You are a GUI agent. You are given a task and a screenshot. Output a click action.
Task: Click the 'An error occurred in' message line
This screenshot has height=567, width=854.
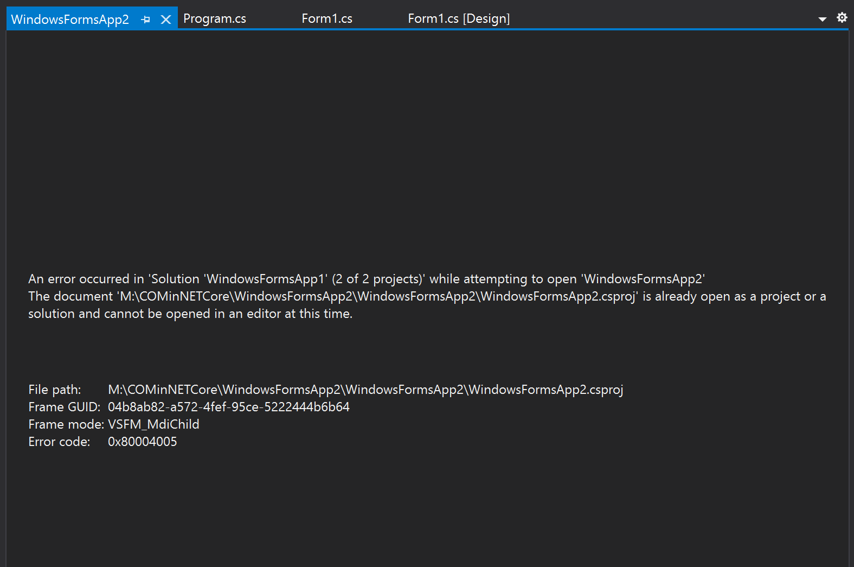tap(367, 279)
